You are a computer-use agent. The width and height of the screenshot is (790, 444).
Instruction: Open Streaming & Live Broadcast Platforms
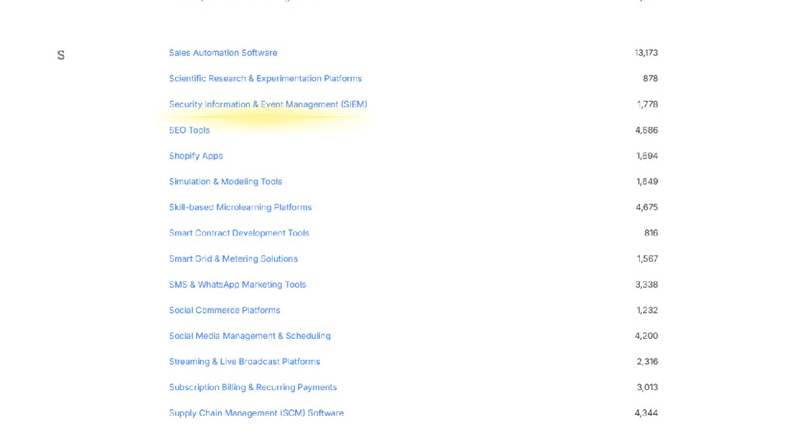point(244,361)
